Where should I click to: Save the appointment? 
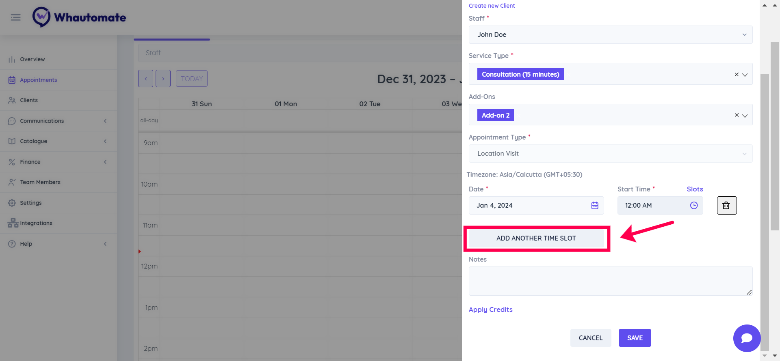click(635, 338)
